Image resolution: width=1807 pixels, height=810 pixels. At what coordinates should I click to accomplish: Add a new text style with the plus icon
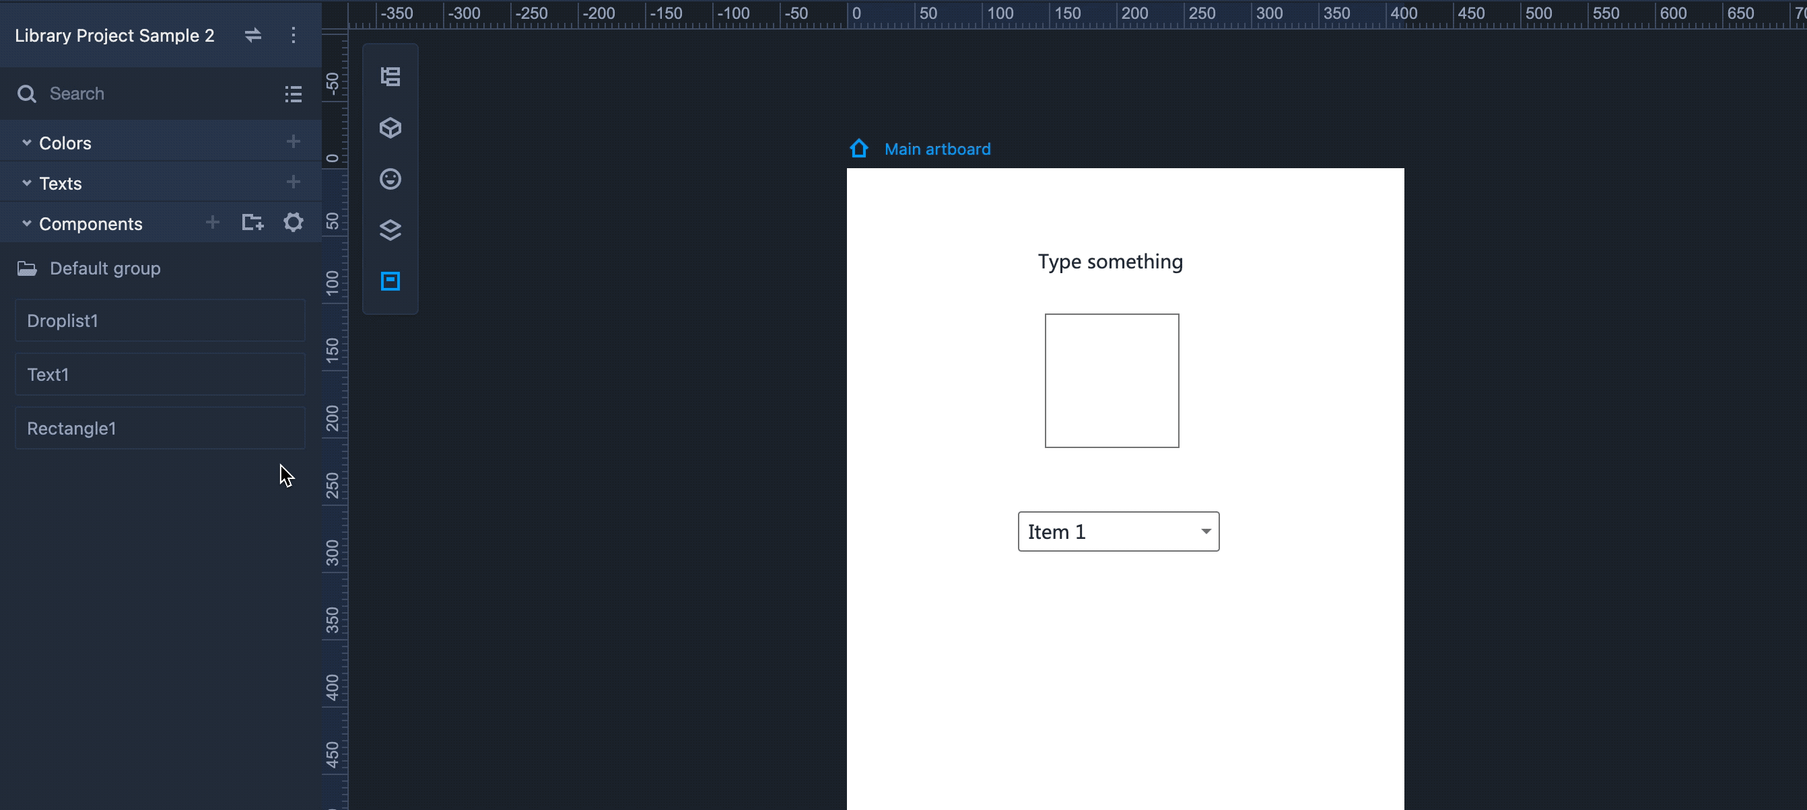point(294,182)
